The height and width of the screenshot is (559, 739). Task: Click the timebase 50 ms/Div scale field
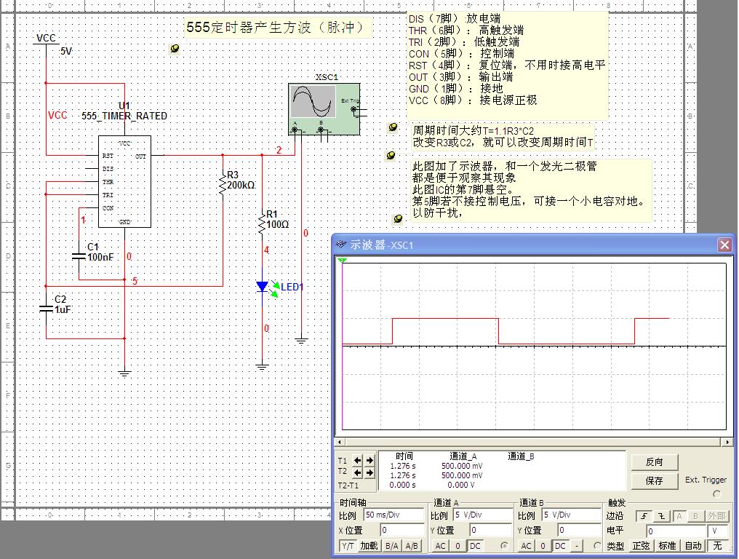tap(394, 515)
